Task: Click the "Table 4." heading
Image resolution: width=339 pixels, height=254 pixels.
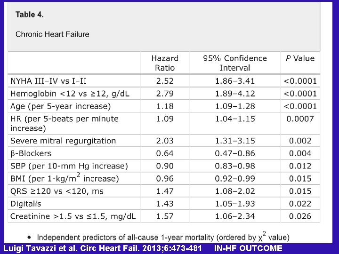Action: (30, 14)
